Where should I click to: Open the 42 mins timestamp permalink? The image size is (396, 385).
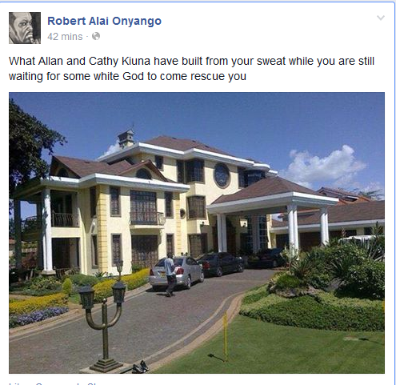pos(65,37)
